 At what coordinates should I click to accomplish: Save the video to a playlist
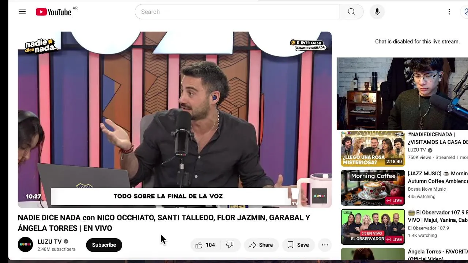298,245
